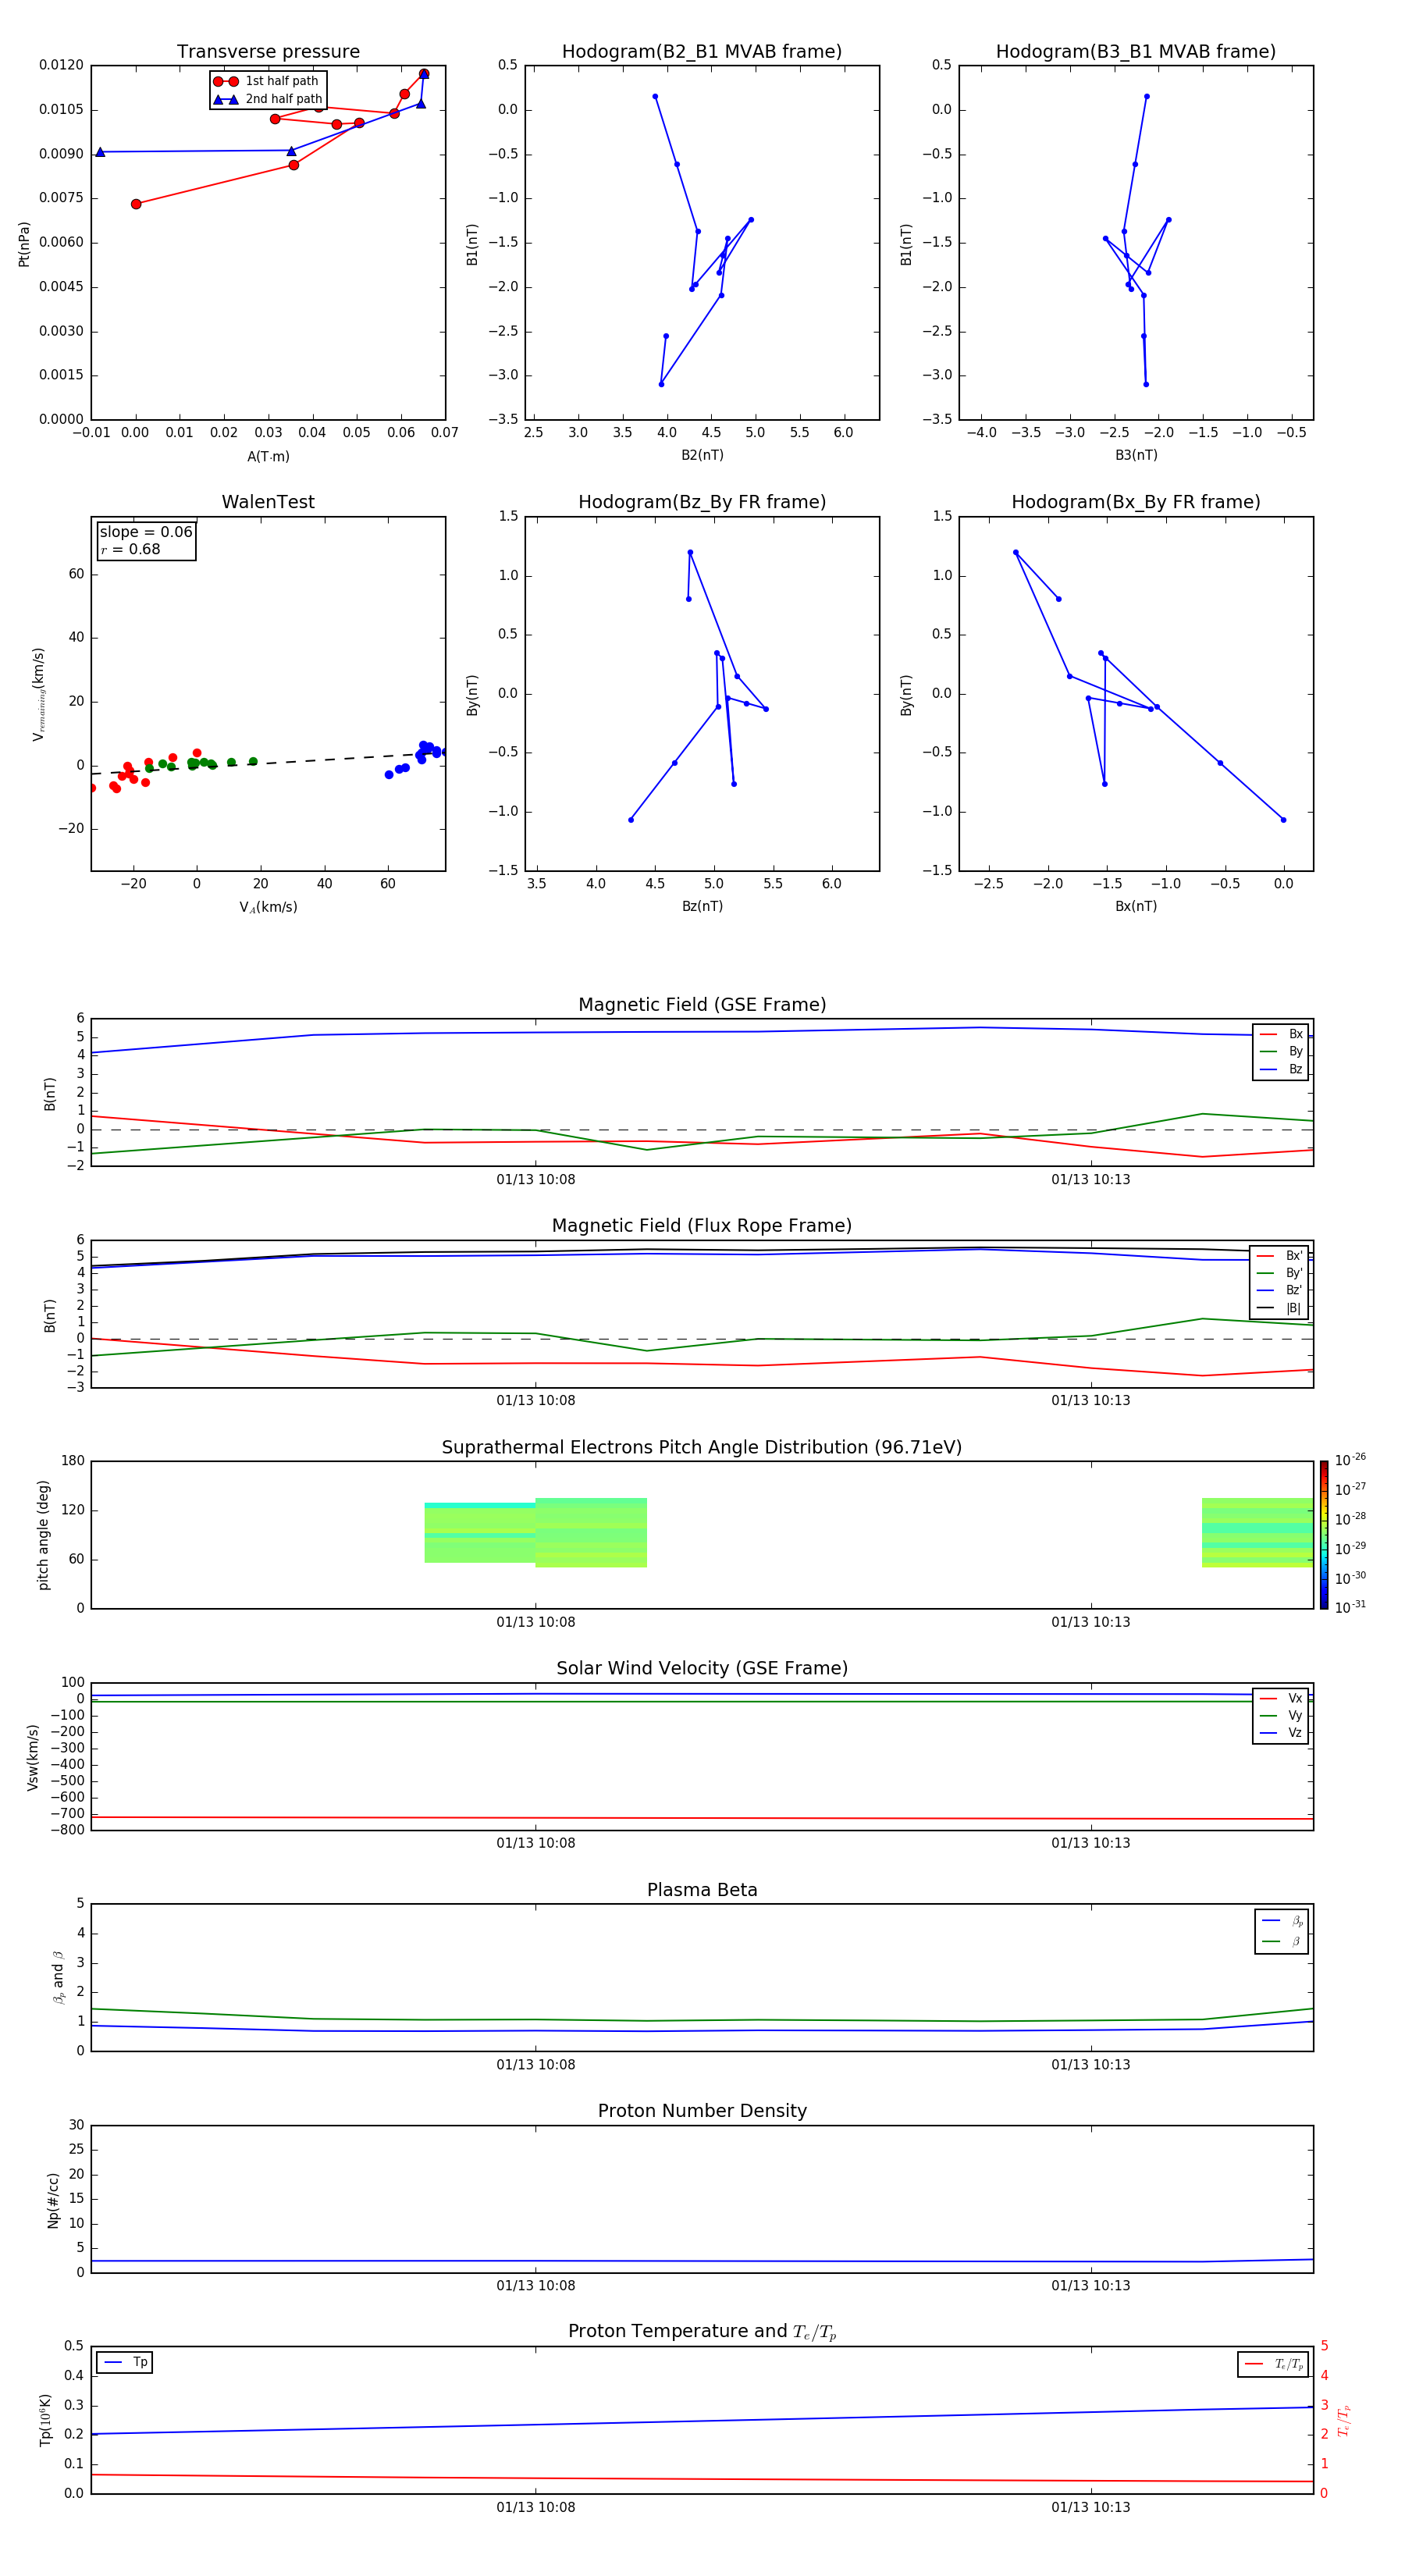Click the 'pitch angle (deg)' y-axis label
The image size is (1405, 2576).
tap(43, 1535)
